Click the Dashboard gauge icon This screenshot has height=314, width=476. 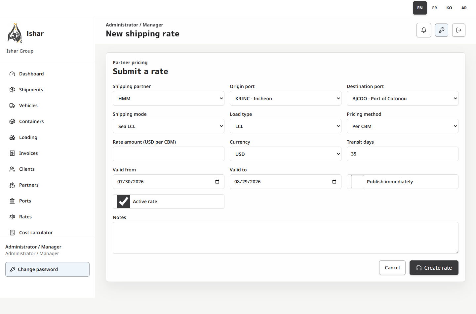[12, 74]
